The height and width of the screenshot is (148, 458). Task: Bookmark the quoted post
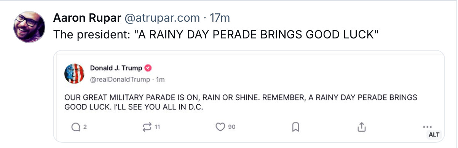pos(295,127)
